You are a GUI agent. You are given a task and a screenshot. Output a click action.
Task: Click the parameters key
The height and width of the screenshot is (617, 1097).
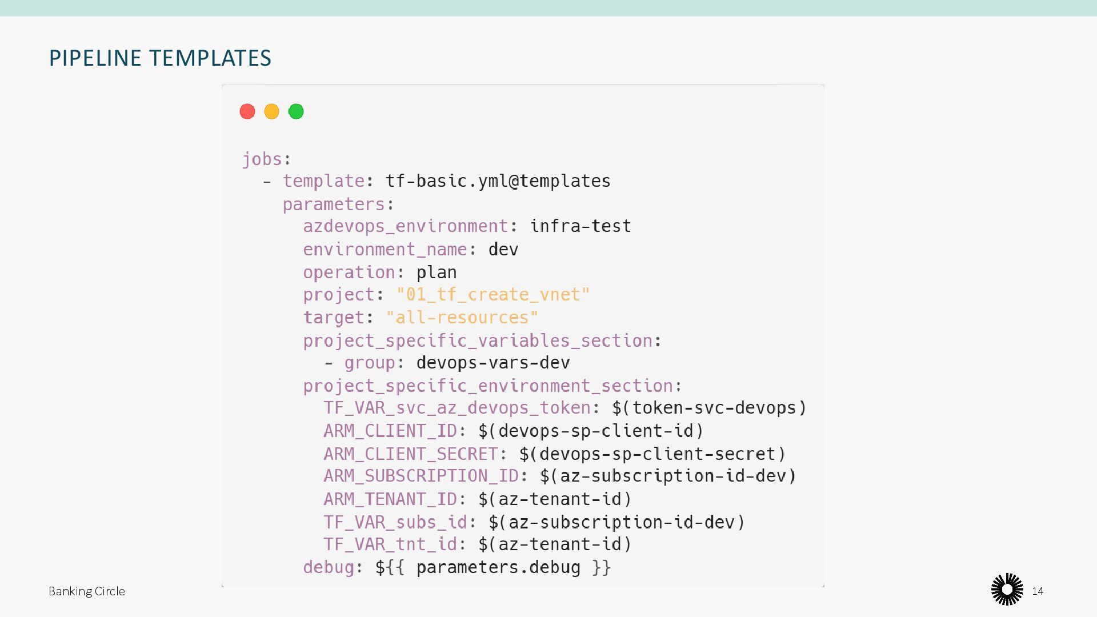334,204
